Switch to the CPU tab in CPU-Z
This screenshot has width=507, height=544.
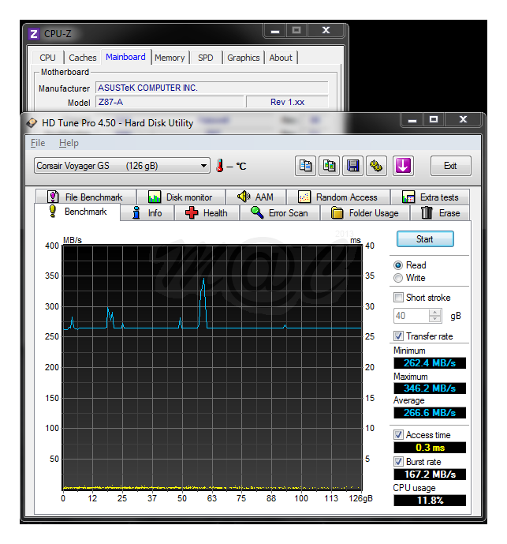coord(47,58)
